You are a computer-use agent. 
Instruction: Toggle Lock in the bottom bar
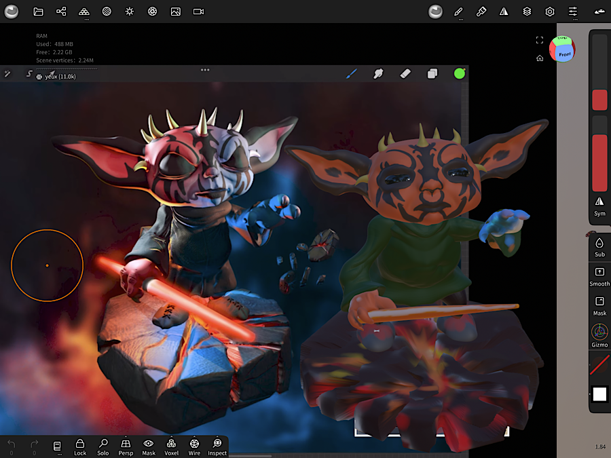(x=80, y=447)
